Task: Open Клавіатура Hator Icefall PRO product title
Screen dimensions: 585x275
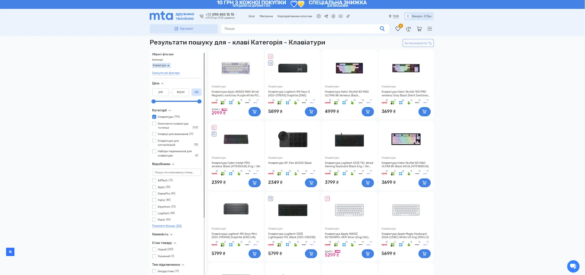Action: (236, 165)
